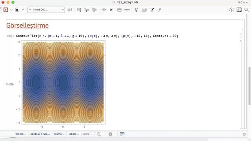
Task: Click the Görselleştirme section heading
Action: [x=27, y=25]
